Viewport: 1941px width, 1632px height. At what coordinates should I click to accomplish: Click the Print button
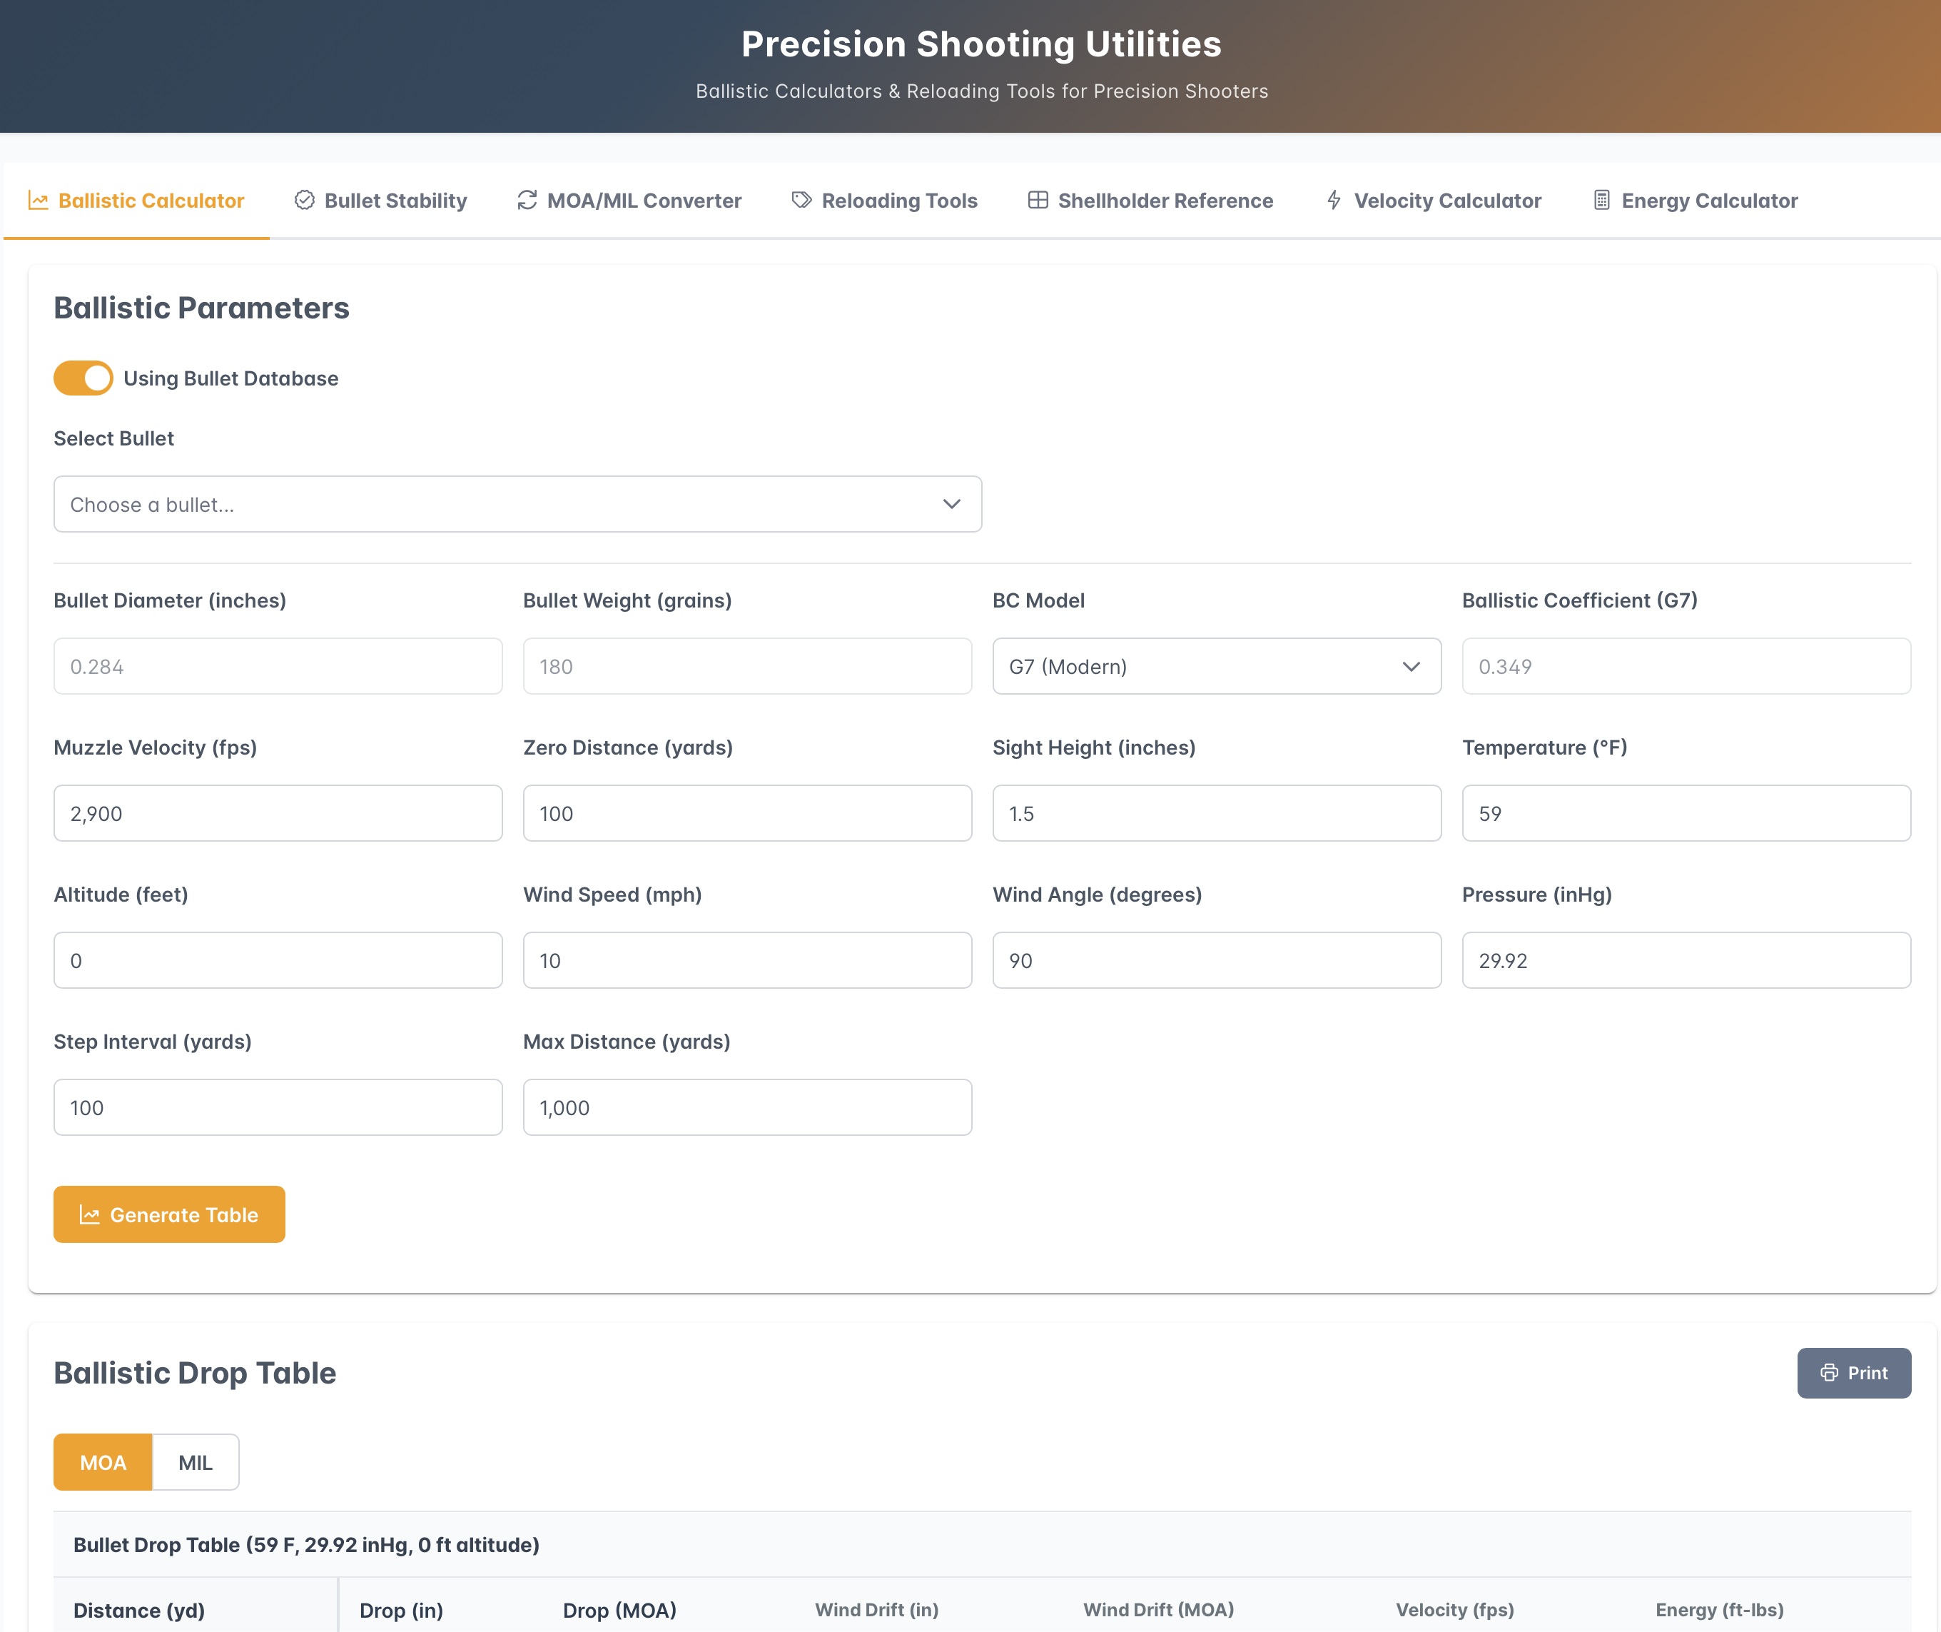[1853, 1373]
